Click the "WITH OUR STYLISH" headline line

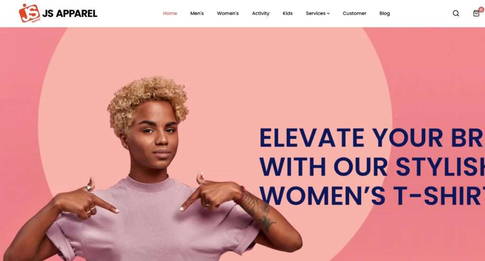(372, 167)
